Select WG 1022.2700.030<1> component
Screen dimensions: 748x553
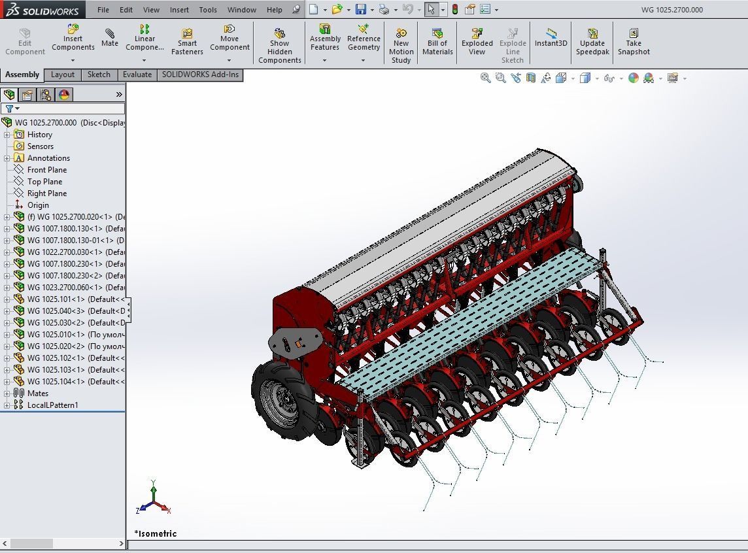tap(76, 252)
